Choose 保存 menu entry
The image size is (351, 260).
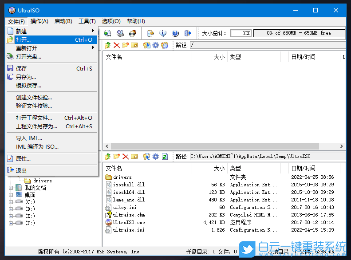52,68
